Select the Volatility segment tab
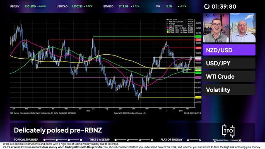The width and height of the screenshot is (265, 149). [229, 90]
